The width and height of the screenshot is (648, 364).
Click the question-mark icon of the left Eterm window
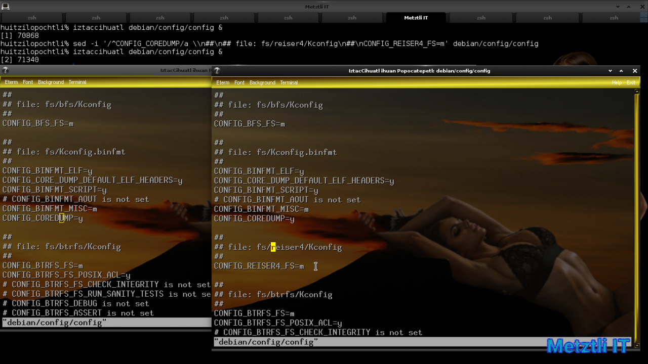(6, 71)
